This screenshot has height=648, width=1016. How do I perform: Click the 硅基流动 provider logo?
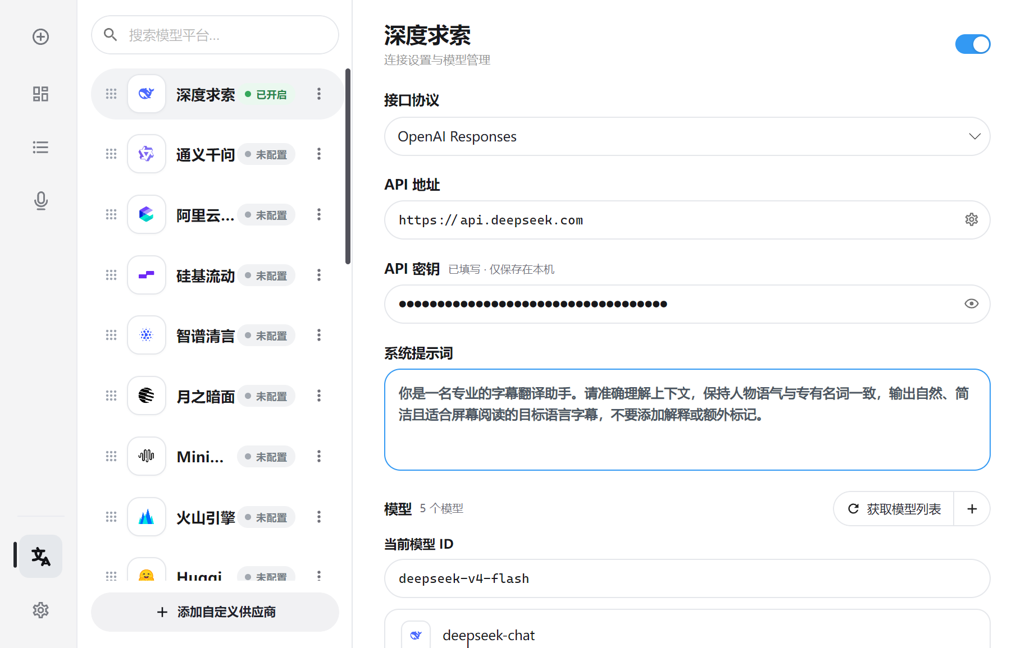(147, 275)
